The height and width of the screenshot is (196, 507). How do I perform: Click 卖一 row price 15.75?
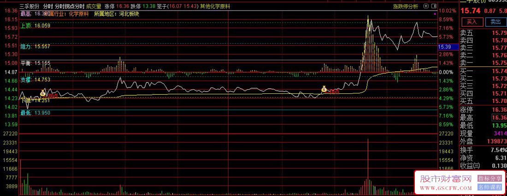point(499,63)
